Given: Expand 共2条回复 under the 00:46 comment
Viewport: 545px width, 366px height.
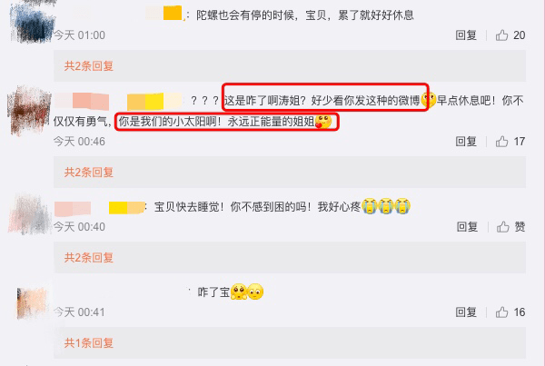Looking at the screenshot, I should pyautogui.click(x=89, y=173).
